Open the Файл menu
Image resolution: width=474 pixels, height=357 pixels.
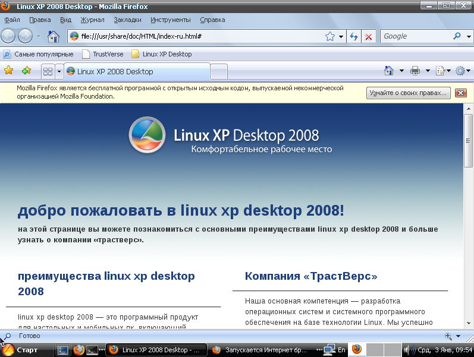coord(12,20)
